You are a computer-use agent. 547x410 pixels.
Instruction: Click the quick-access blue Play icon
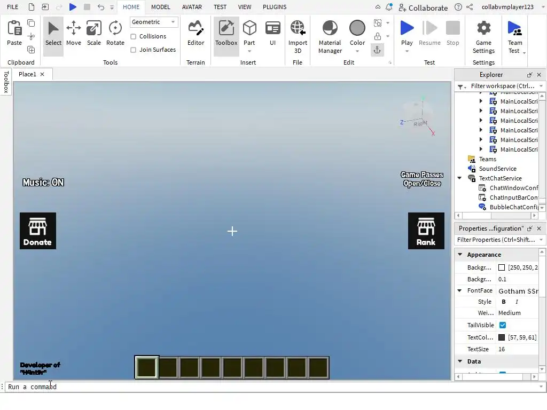click(73, 7)
